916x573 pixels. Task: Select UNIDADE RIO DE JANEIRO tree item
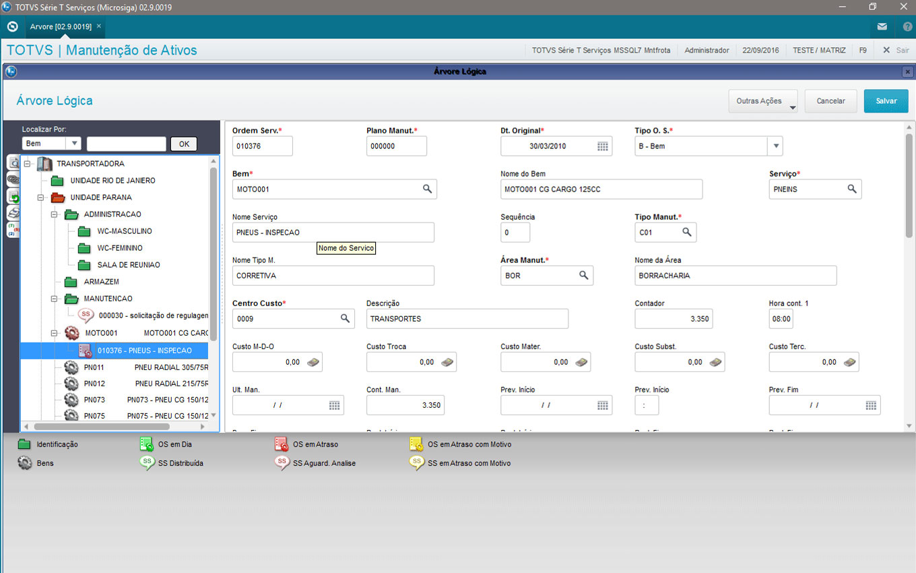112,181
